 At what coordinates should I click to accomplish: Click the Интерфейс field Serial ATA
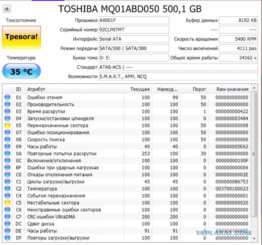click(134, 39)
